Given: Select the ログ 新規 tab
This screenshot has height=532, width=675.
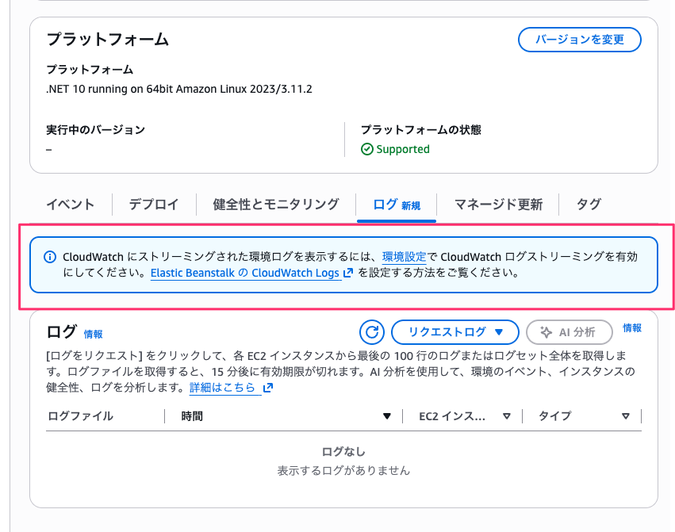Looking at the screenshot, I should click(x=397, y=205).
